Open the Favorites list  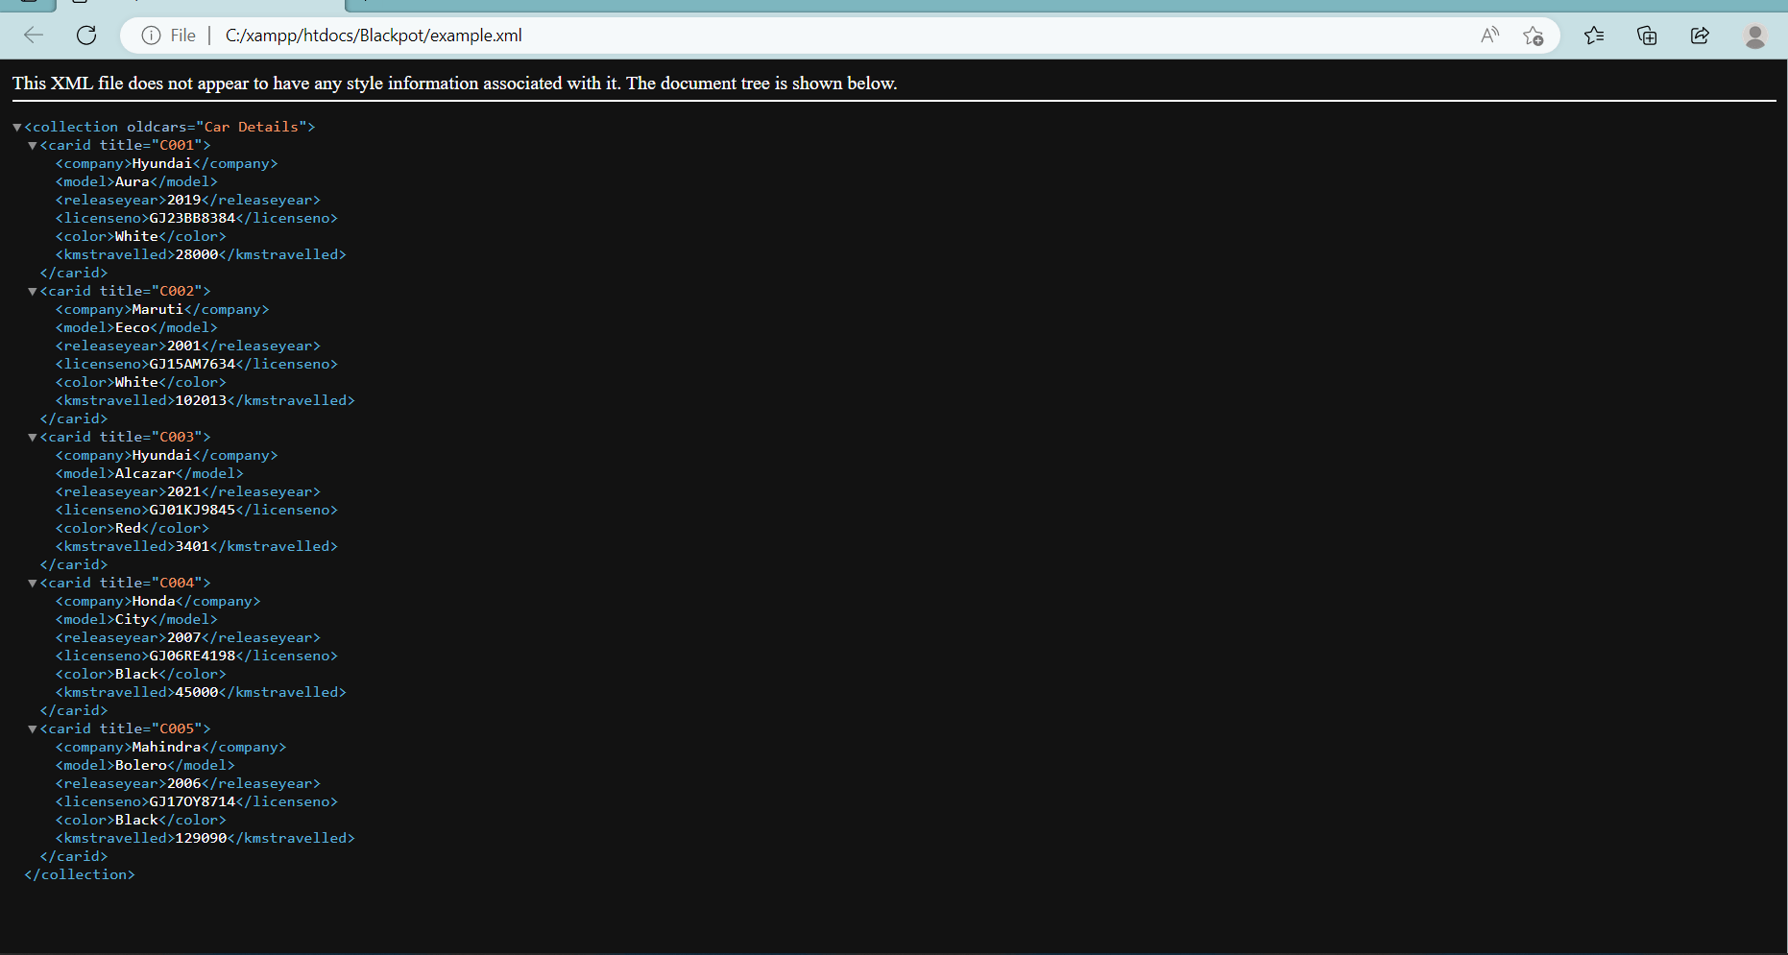coord(1594,36)
